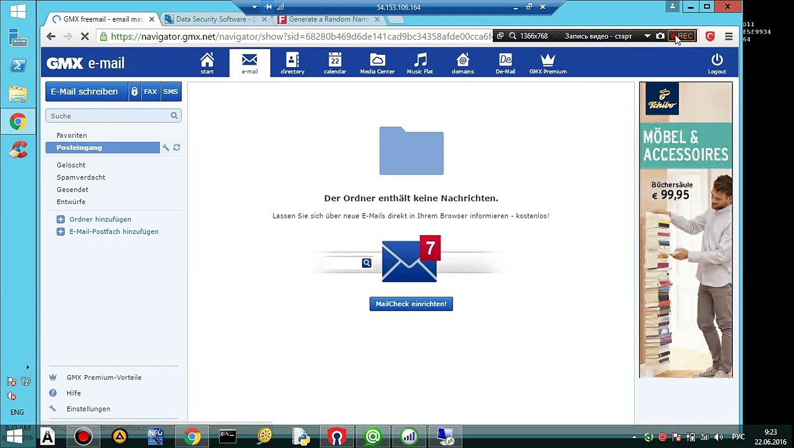Click recorder magnifier zoom icon
Image resolution: width=794 pixels, height=448 pixels.
coord(512,36)
